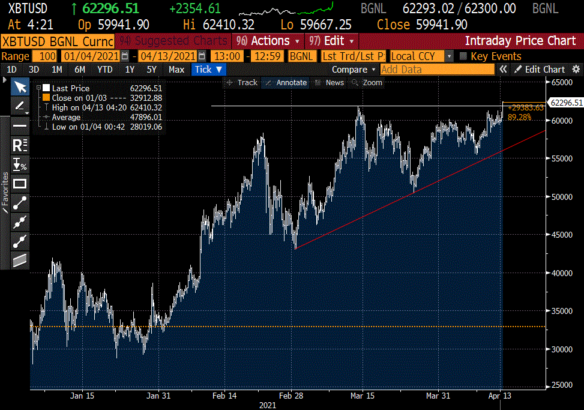Select the arrow pointer tool

click(20, 88)
